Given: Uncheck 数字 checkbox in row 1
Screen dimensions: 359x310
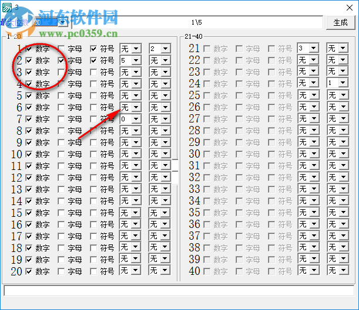Looking at the screenshot, I should 29,49.
